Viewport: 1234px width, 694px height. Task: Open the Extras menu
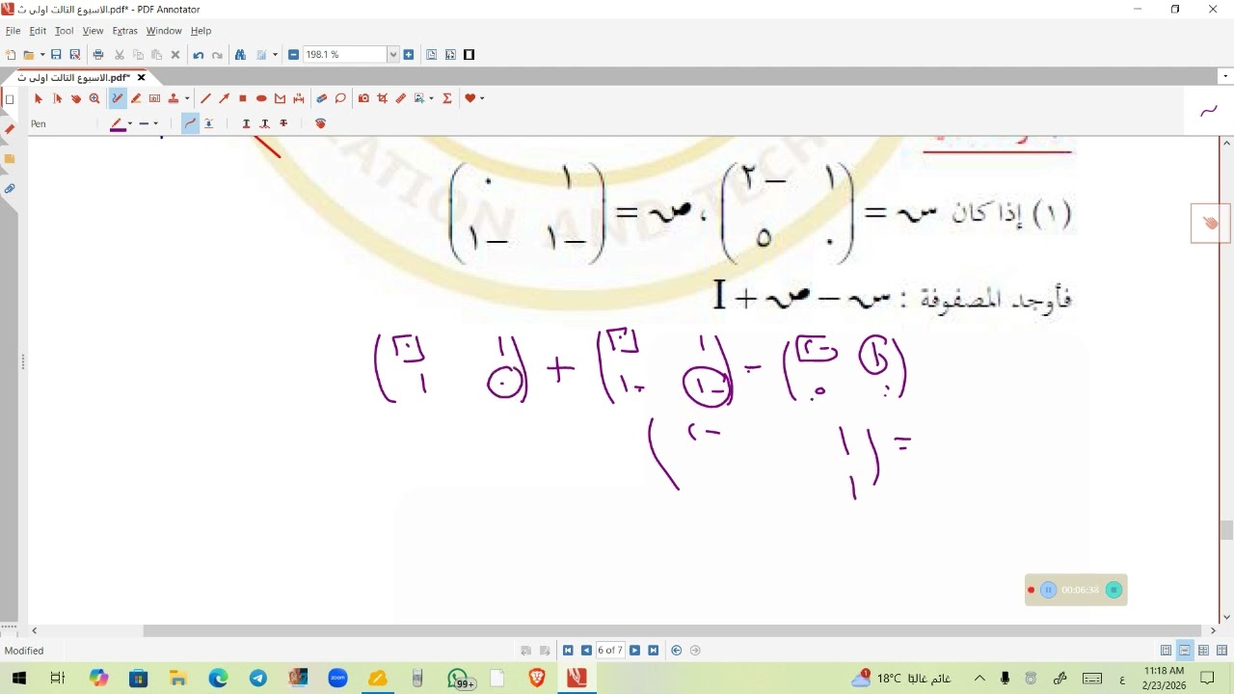124,31
